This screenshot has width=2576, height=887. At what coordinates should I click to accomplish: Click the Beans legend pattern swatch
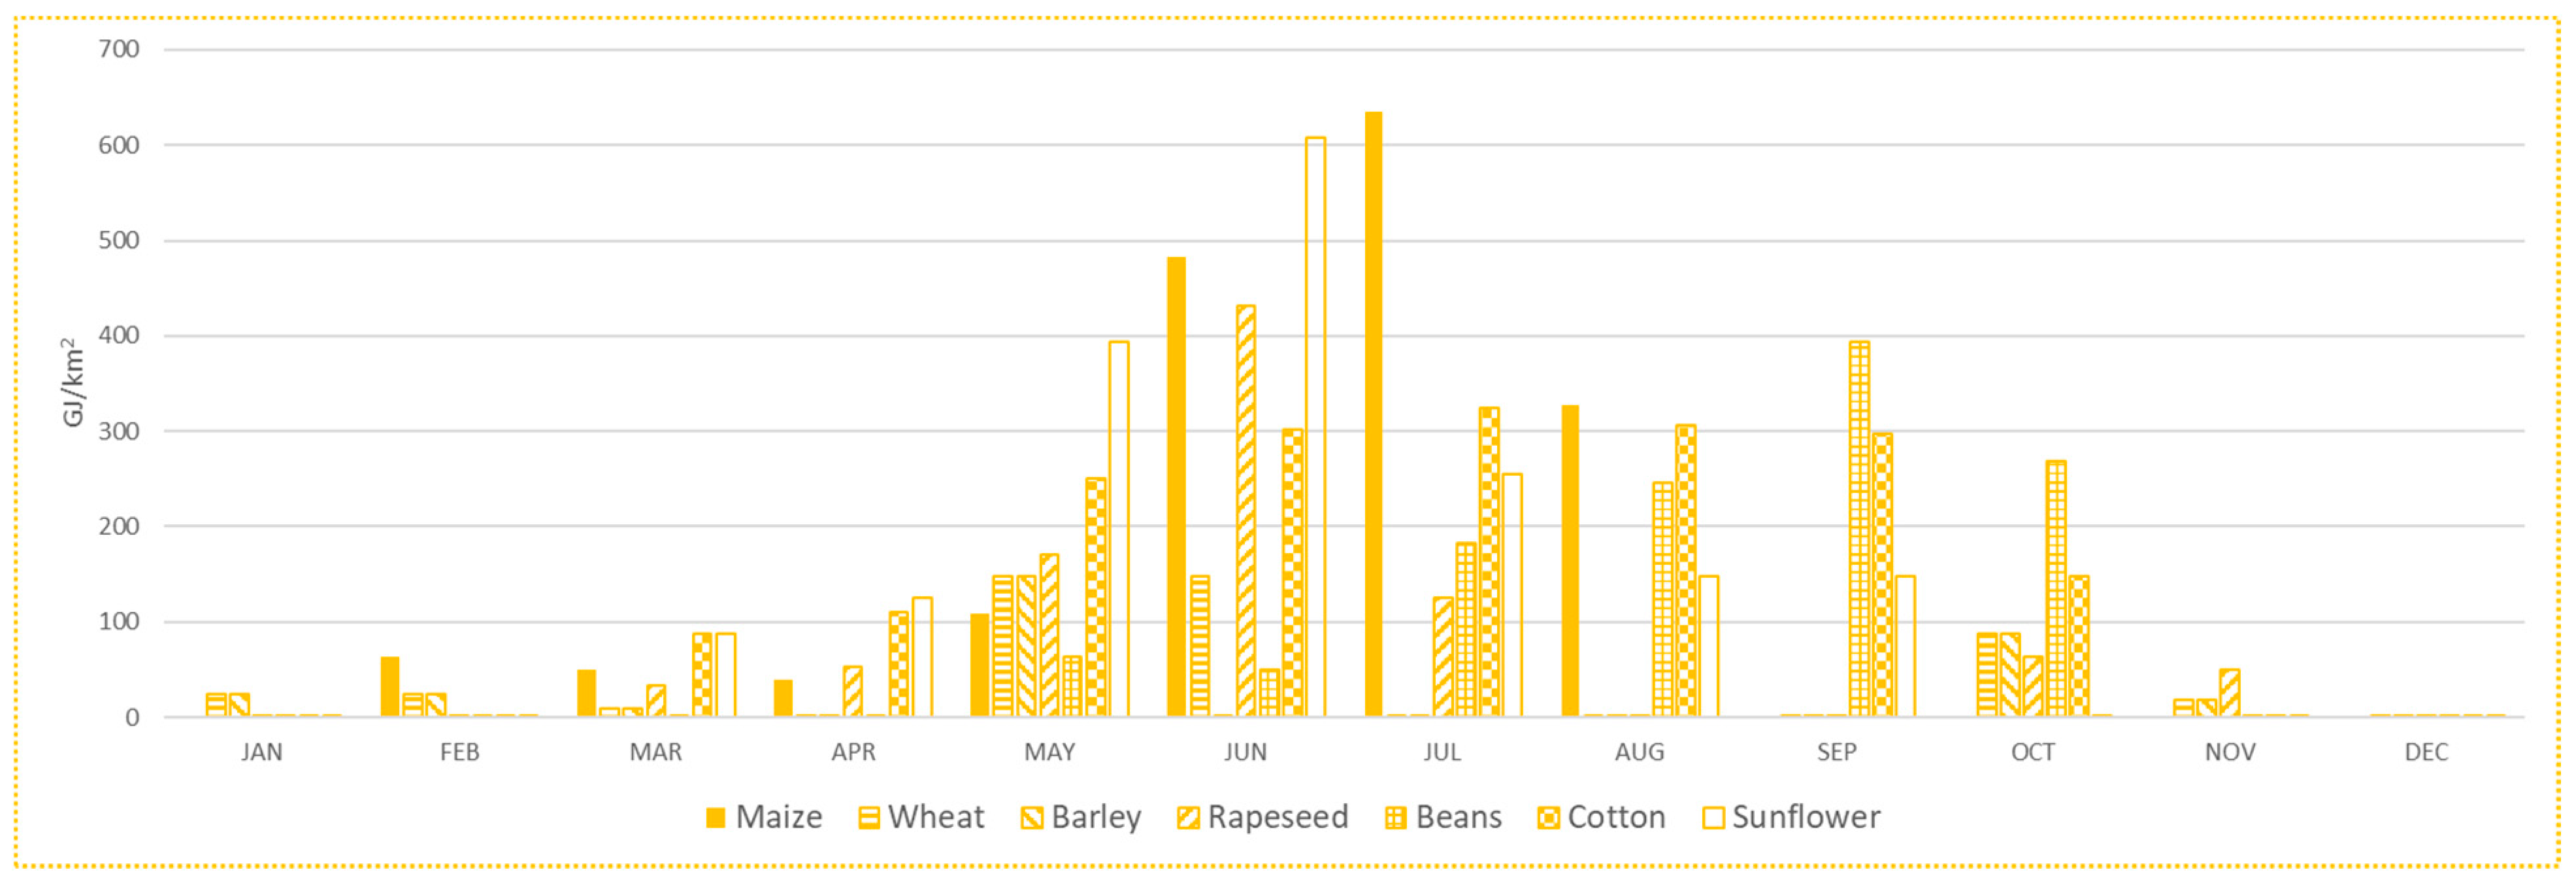tap(1395, 818)
